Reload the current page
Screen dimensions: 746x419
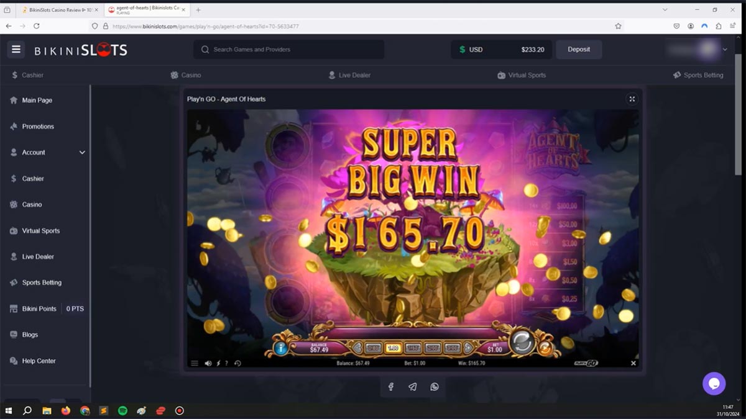37,26
